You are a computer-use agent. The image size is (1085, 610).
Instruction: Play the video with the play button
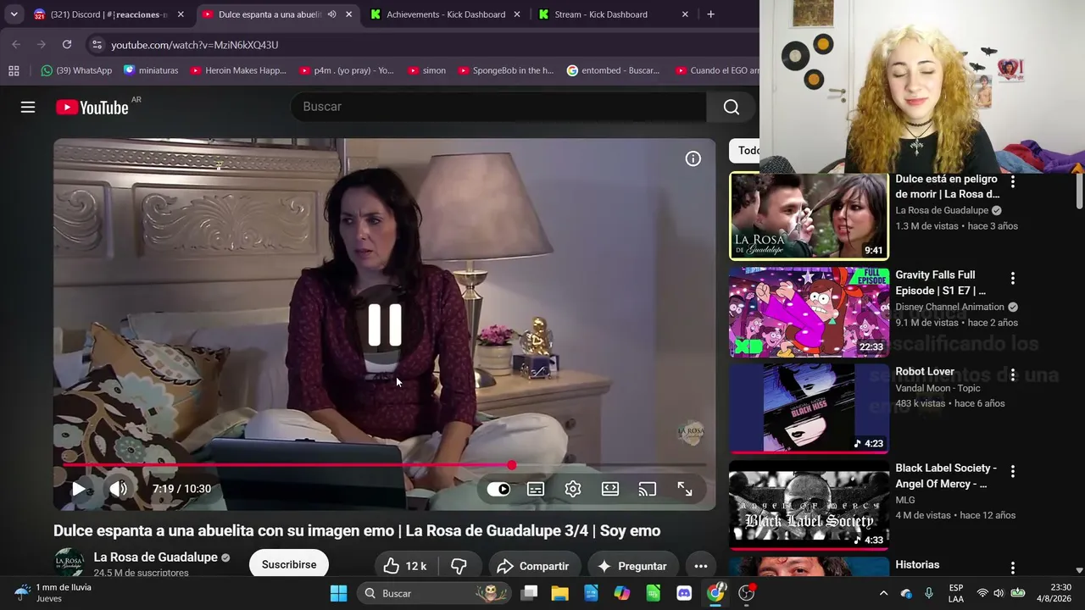78,489
